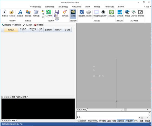Toggle DYN dynamic input
Image resolution: width=152 pixels, height=126 pixels.
click(x=136, y=121)
